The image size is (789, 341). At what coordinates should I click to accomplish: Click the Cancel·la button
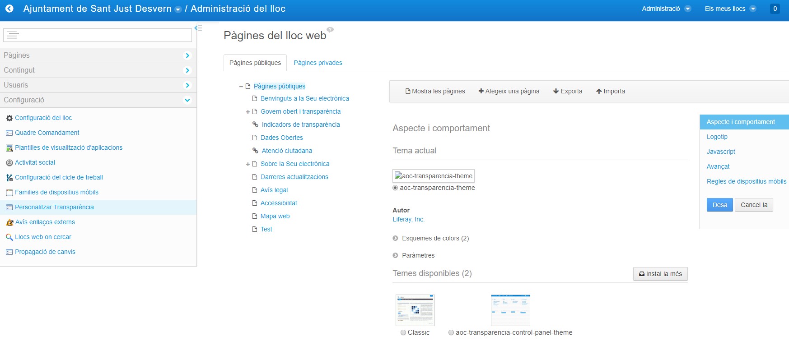(754, 205)
